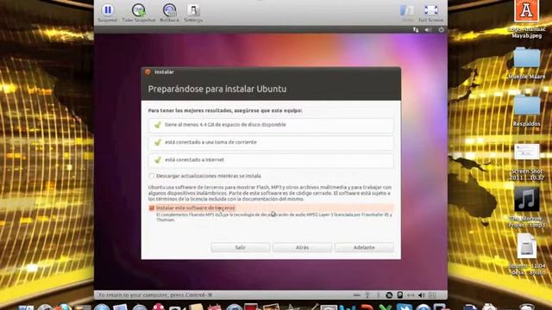The width and height of the screenshot is (552, 310).
Task: Click the Adelante button
Action: click(x=364, y=247)
